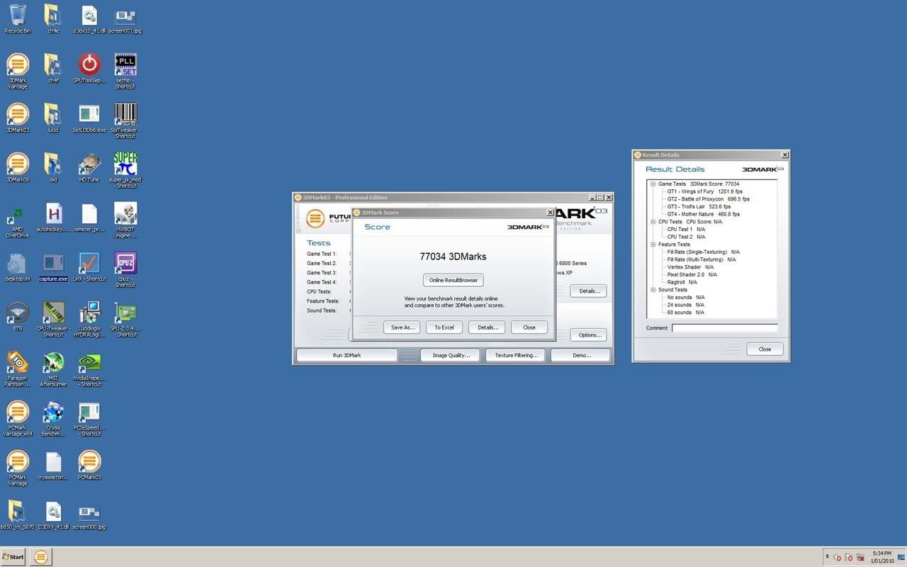Open the GPUToolSep red power icon

tap(89, 65)
